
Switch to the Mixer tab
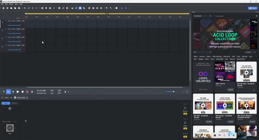click(x=7, y=98)
